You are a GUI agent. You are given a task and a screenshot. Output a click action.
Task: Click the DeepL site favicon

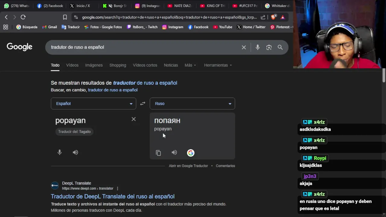click(x=55, y=186)
